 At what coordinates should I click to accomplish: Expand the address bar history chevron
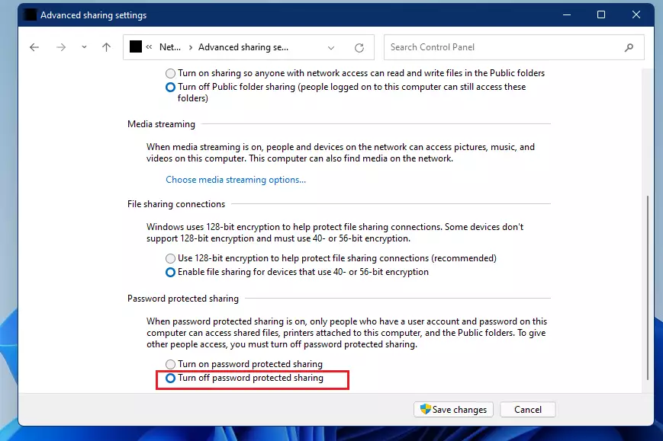click(331, 48)
